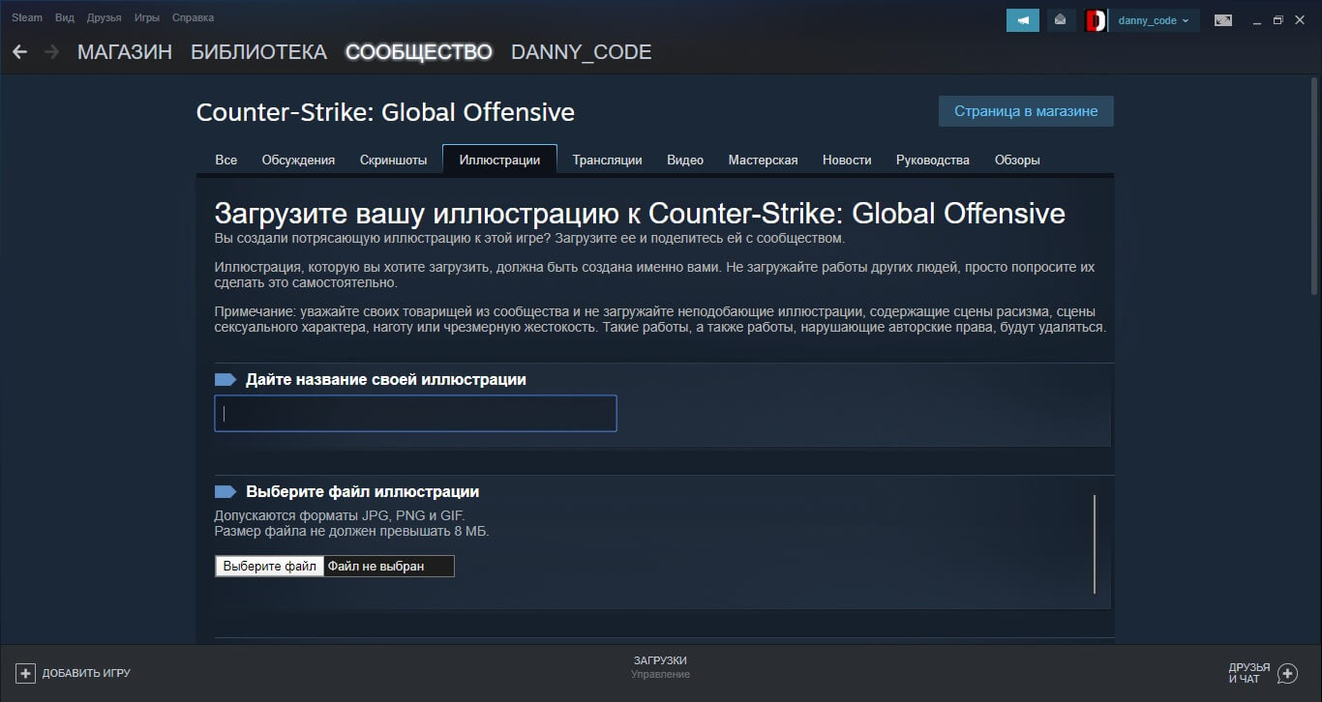Focus the illustration title input field
This screenshot has width=1322, height=702.
[415, 413]
